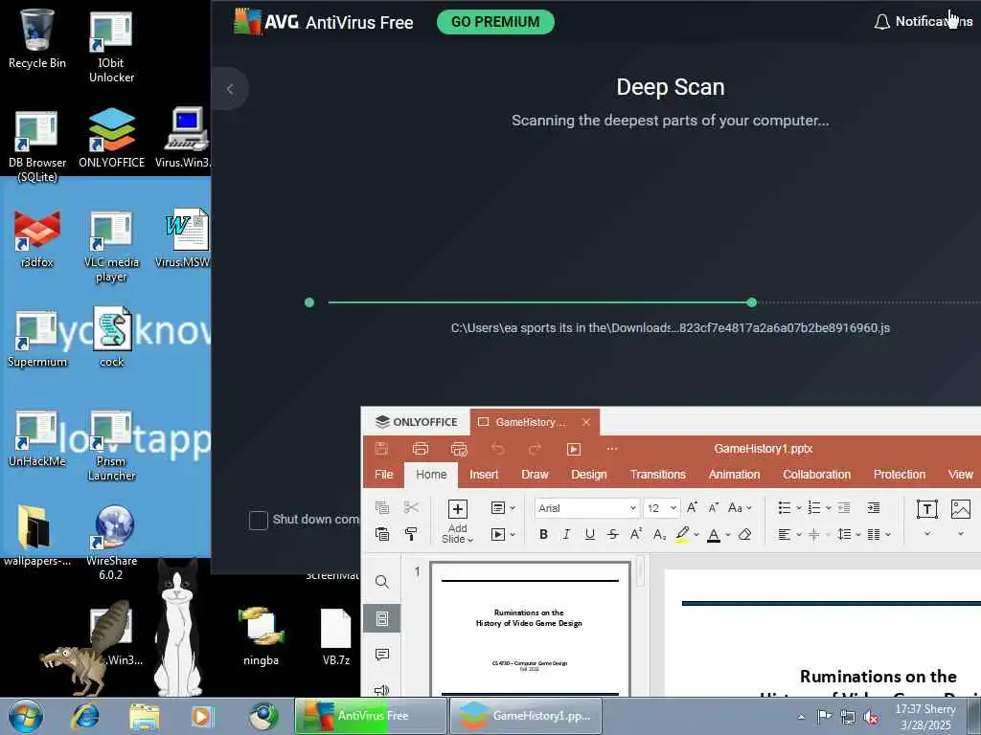Open Internet Explorer from taskbar
This screenshot has height=735, width=981.
85,716
